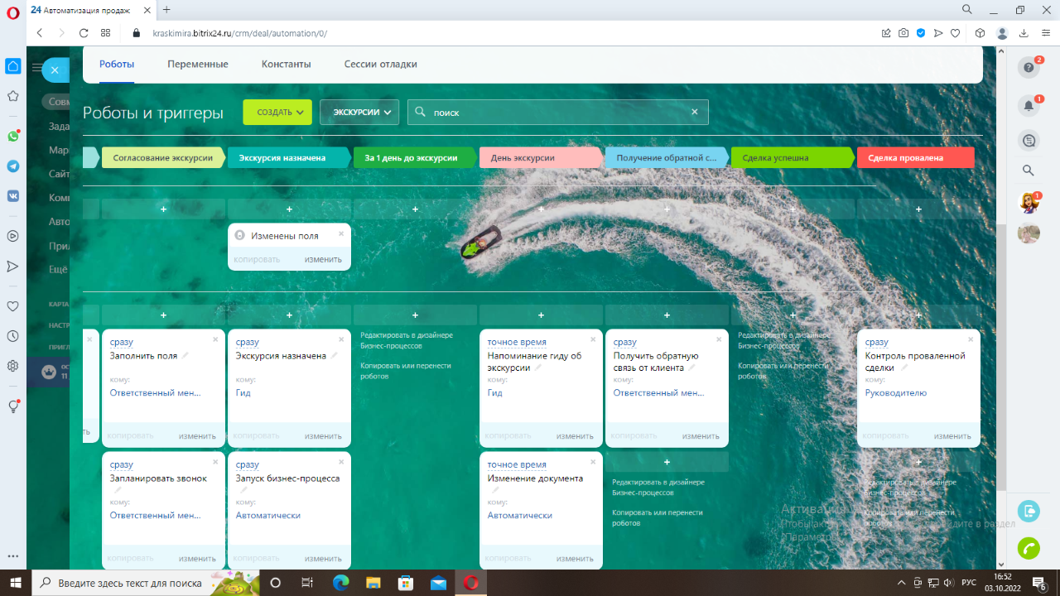Add robot under Получить обратную связь card

click(667, 461)
